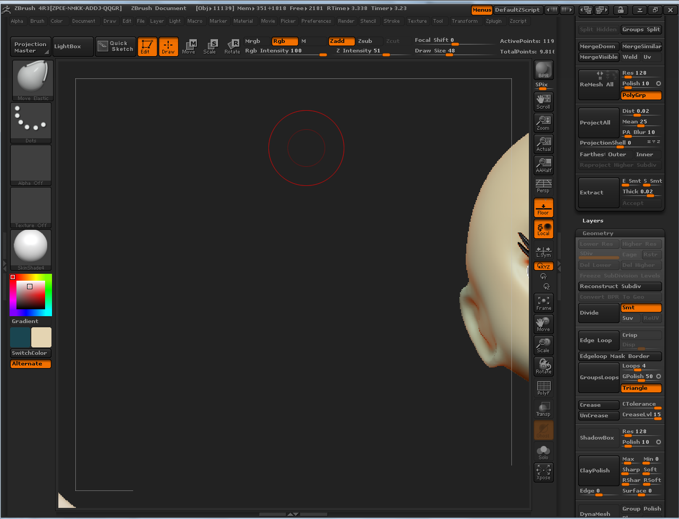Screen dimensions: 679x519
Task: Open the Preferences menu
Action: [316, 21]
